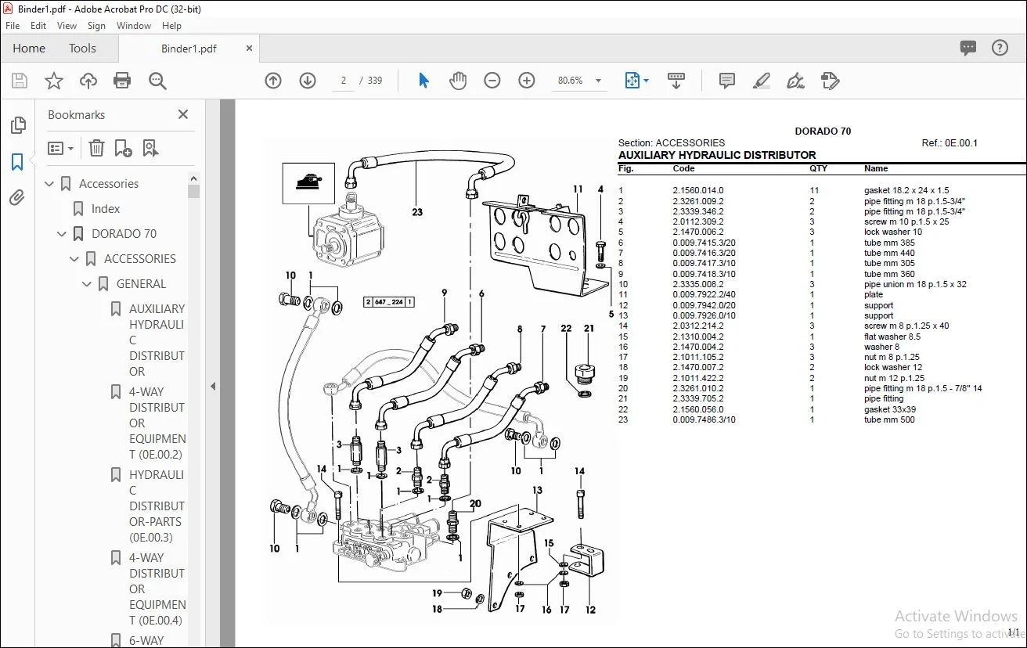Collapse the DORADO 70 bookmark
This screenshot has height=648, width=1027.
click(63, 234)
